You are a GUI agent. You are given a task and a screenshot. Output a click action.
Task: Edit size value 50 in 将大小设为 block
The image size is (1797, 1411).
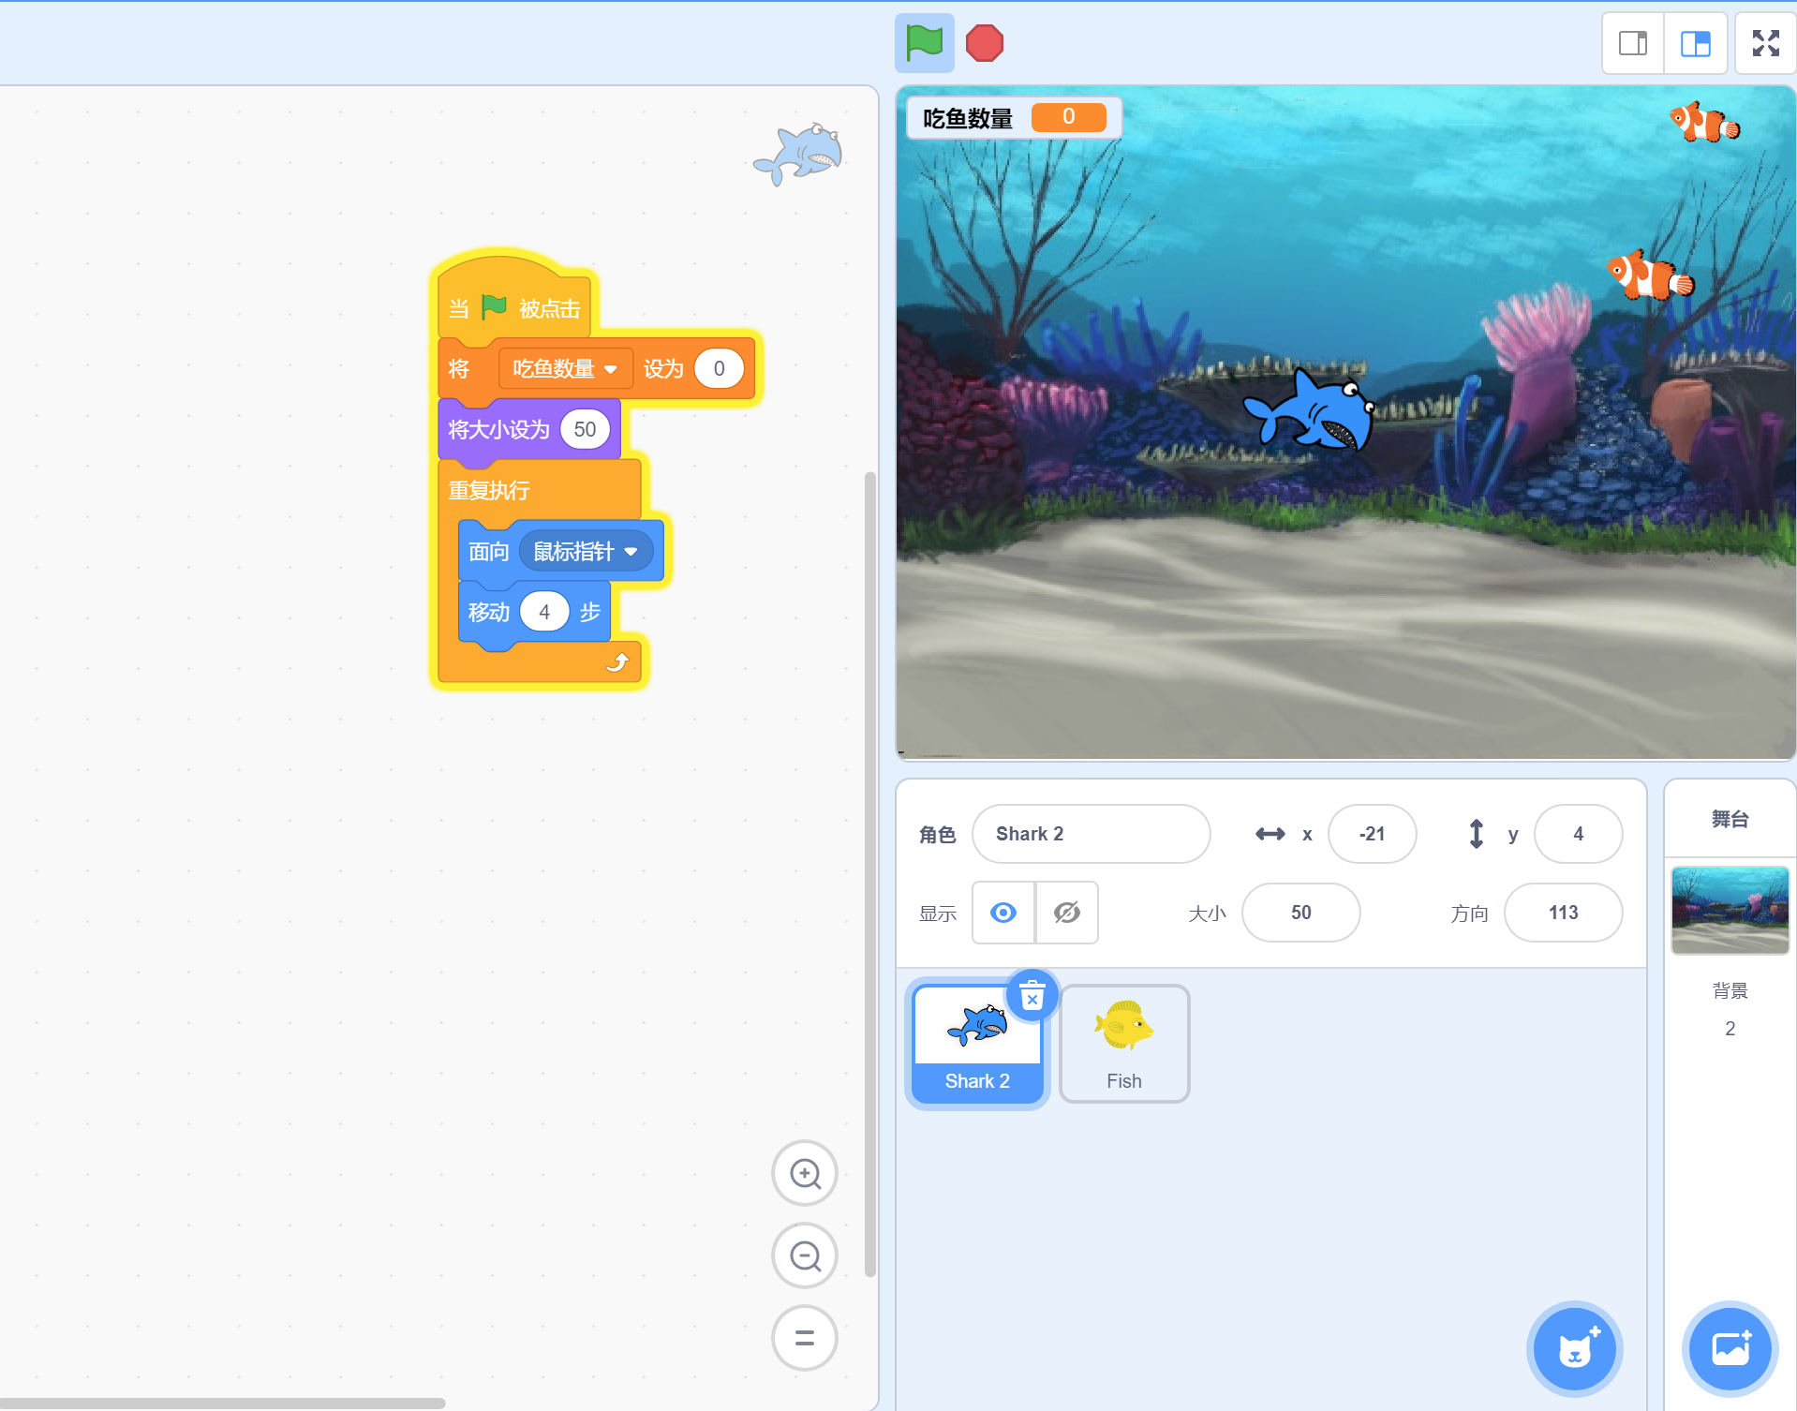(585, 430)
